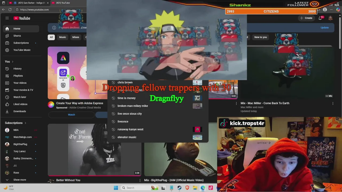This screenshot has height=192, width=342.
Task: Open YouTube Music in the sidebar
Action: pos(21,50)
